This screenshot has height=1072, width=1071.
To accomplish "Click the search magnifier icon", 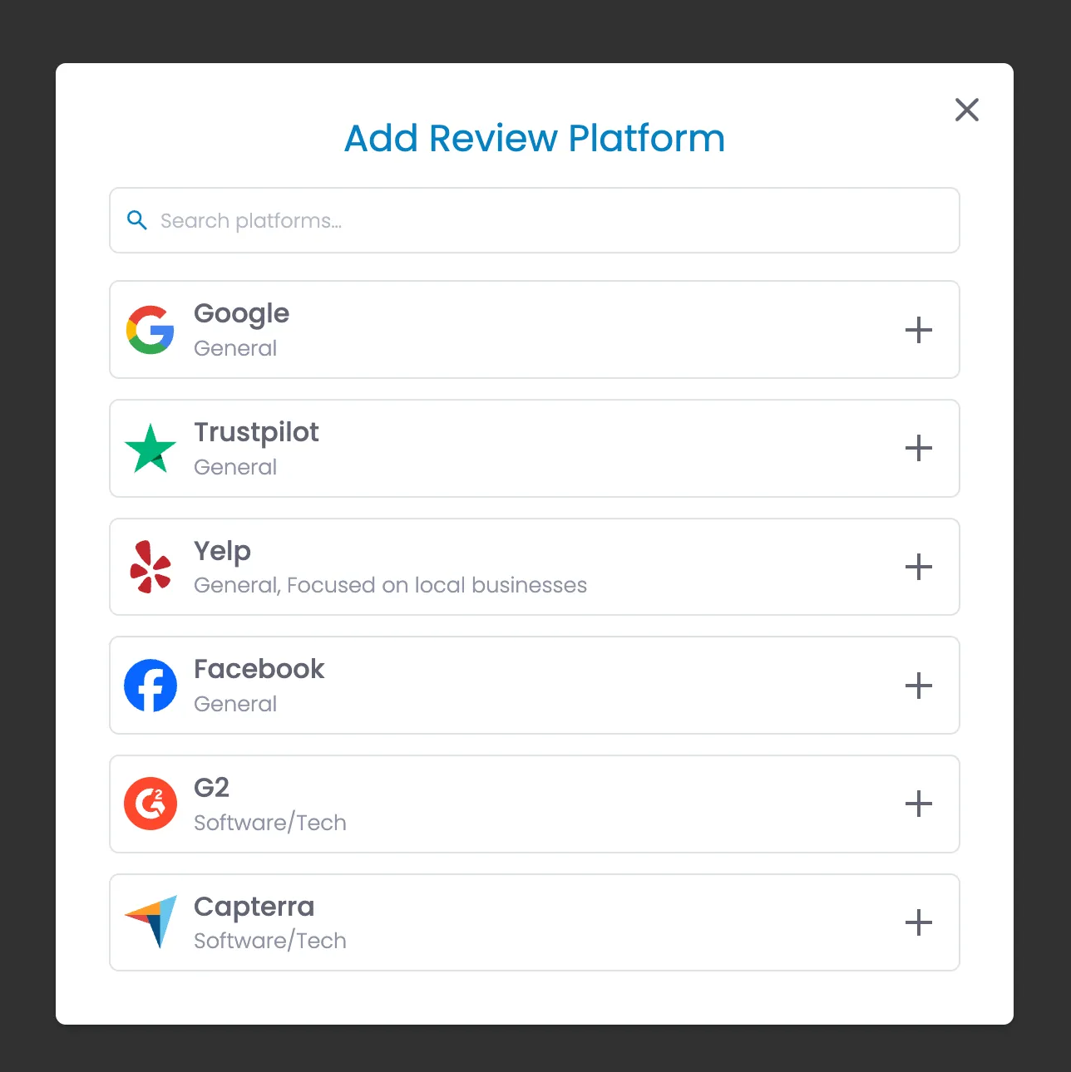I will tap(137, 220).
